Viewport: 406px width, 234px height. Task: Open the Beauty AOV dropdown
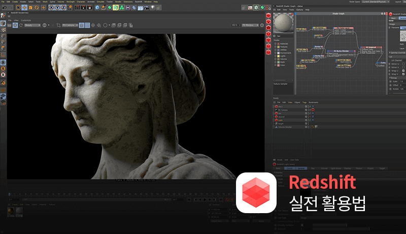pyautogui.click(x=32, y=25)
